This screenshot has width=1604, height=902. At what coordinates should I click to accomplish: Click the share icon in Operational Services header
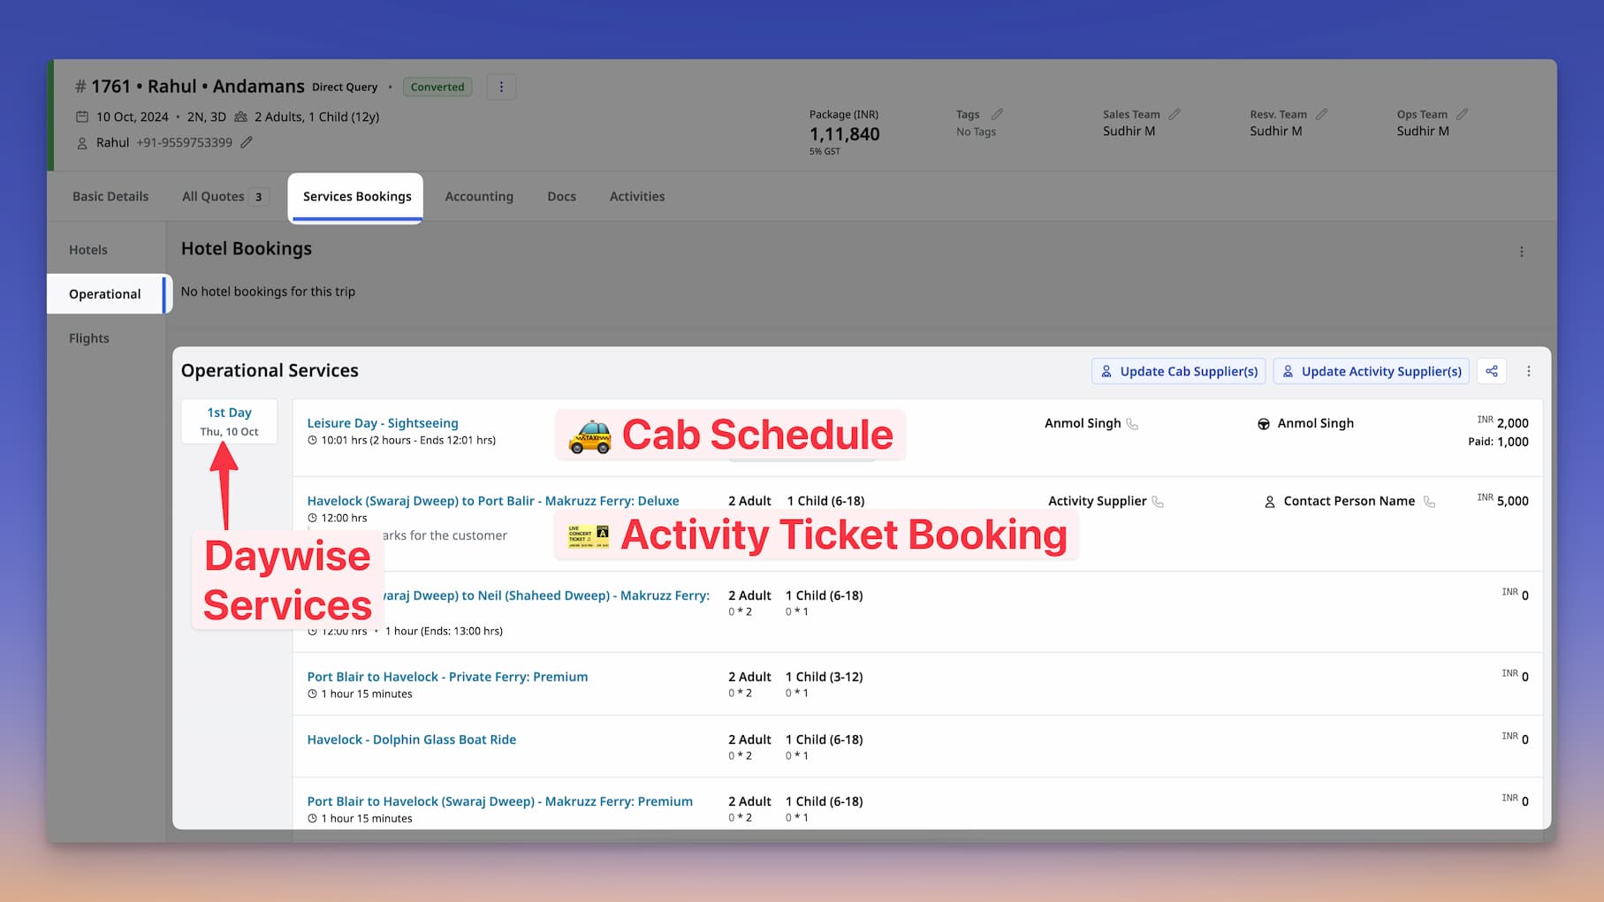point(1491,371)
